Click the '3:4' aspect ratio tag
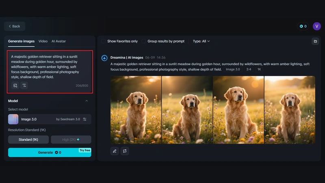Screen dimensions: 325x183 [x=249, y=69]
